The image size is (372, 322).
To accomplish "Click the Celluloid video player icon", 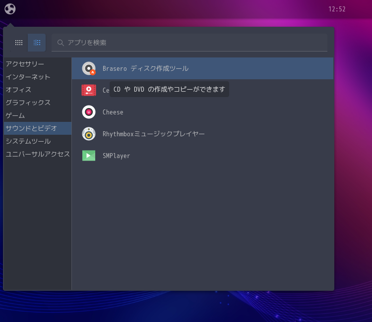I will click(x=89, y=90).
